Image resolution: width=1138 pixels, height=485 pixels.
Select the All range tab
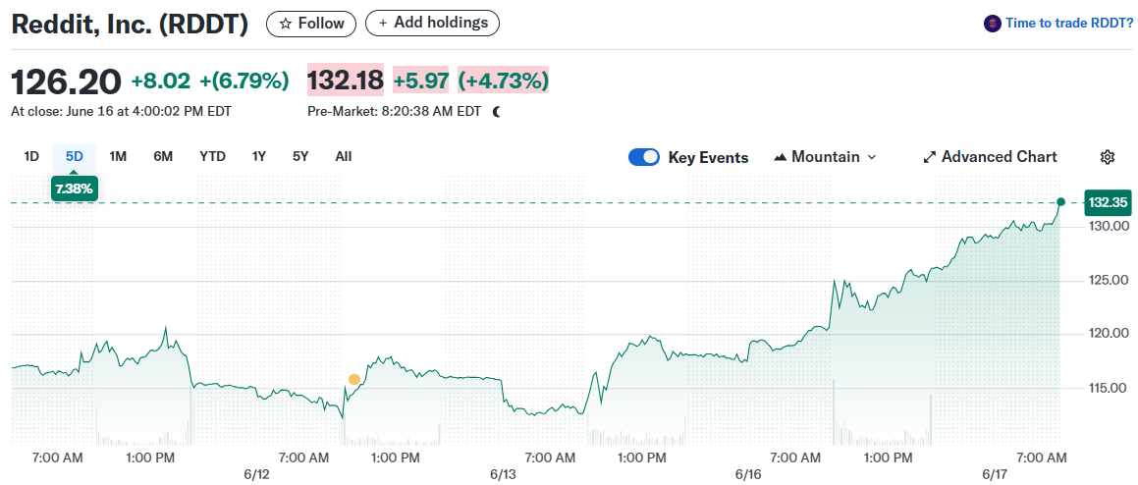pos(344,156)
